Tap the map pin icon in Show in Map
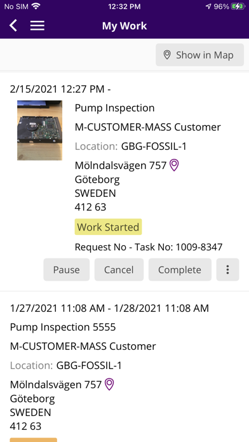249x442 pixels. point(167,55)
